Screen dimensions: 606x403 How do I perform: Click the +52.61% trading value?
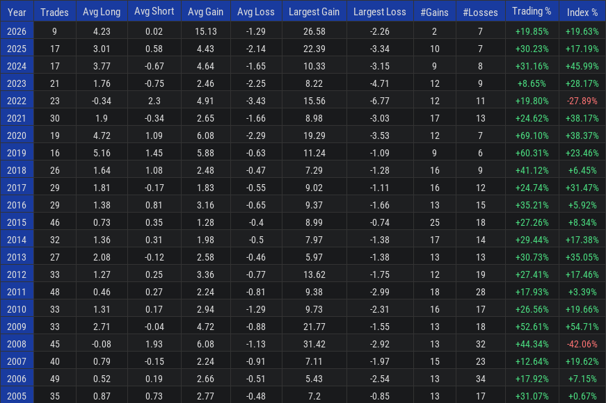(532, 327)
